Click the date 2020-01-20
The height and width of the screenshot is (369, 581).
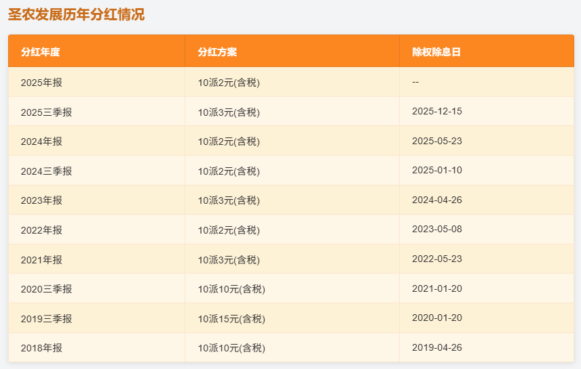tap(437, 318)
